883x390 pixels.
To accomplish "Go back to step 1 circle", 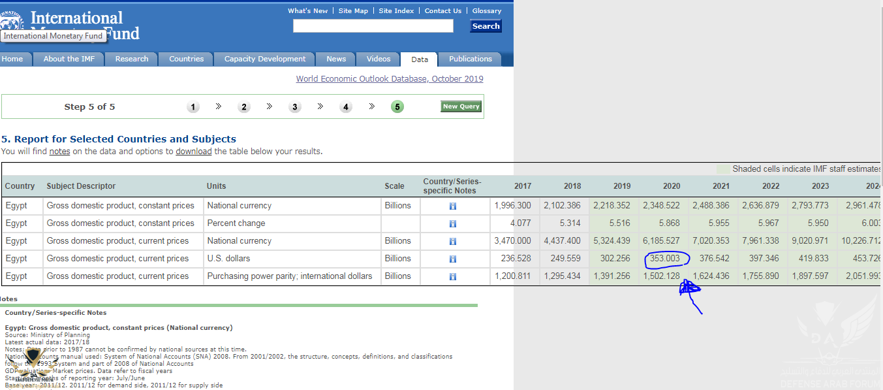I will pyautogui.click(x=193, y=107).
